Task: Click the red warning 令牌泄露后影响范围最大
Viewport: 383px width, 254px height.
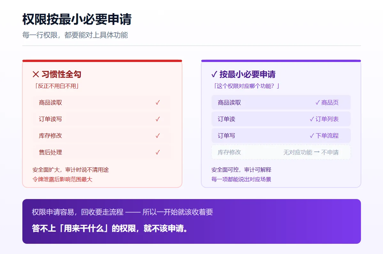Action: 62,179
